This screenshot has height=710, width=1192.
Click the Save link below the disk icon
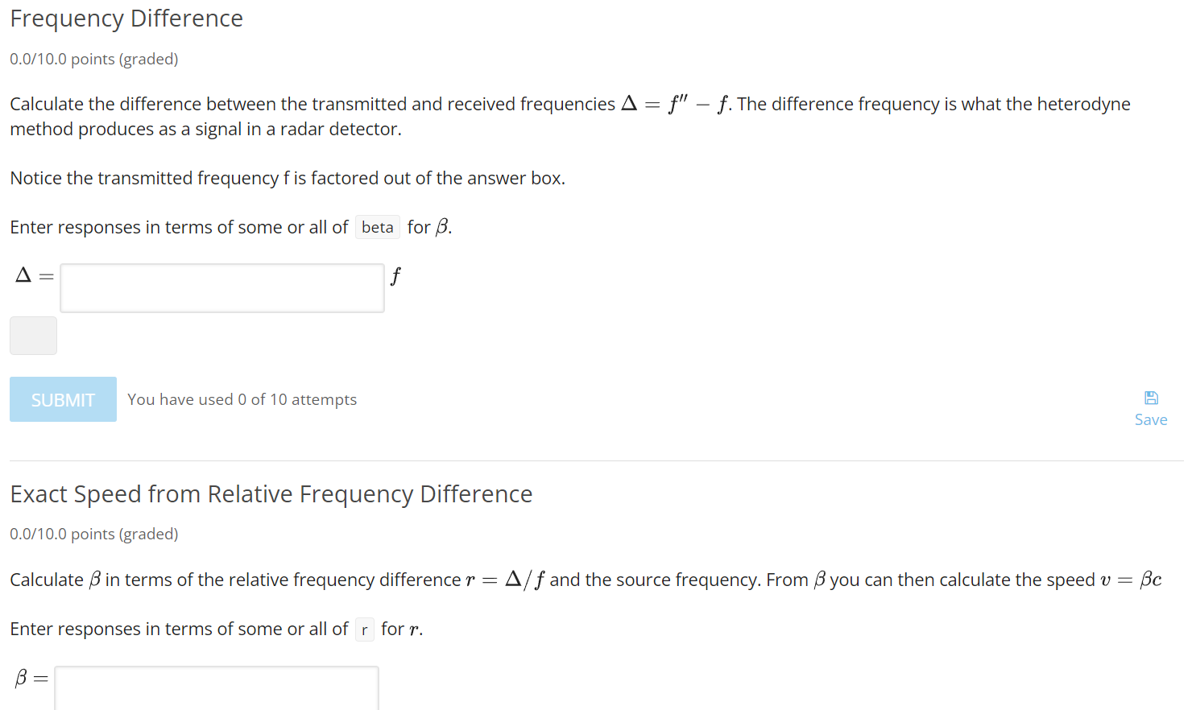pos(1151,419)
